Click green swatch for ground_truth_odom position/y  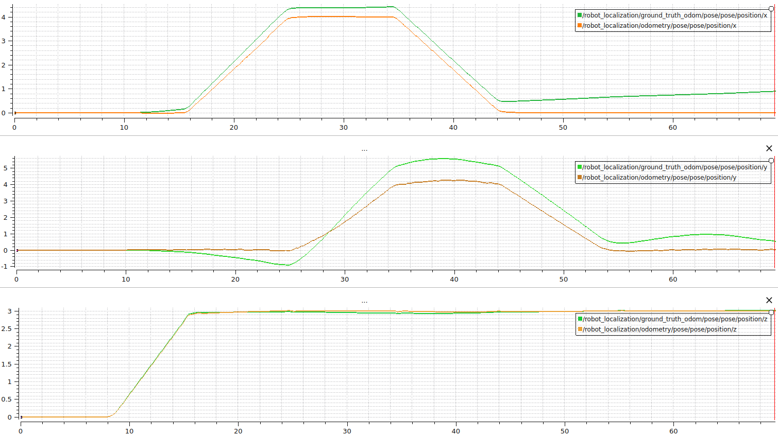(x=580, y=167)
